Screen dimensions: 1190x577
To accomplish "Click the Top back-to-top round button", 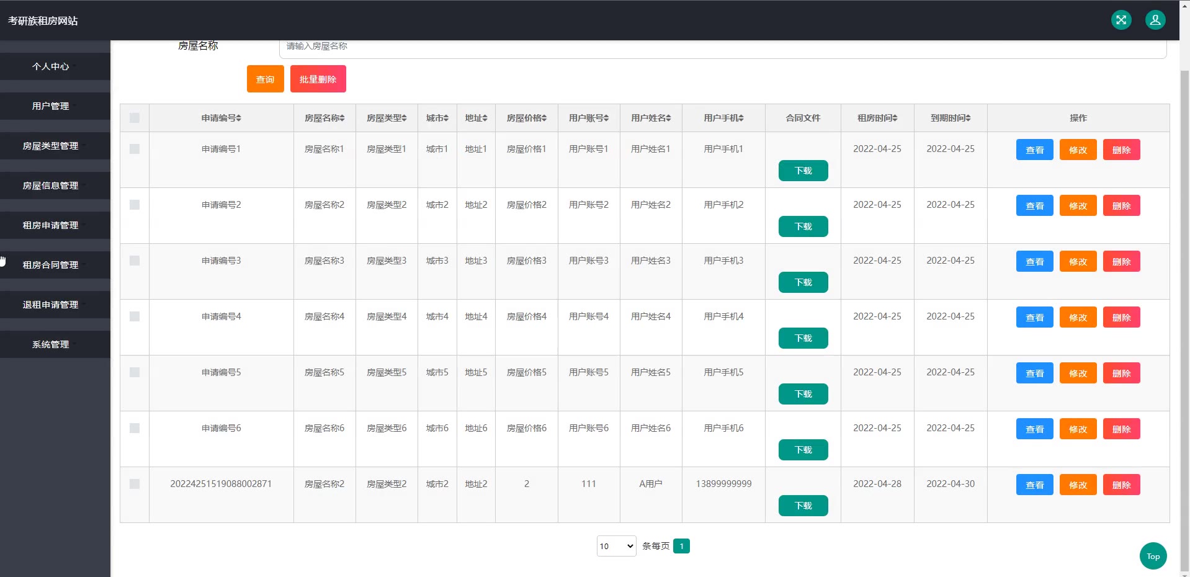I will [1153, 556].
